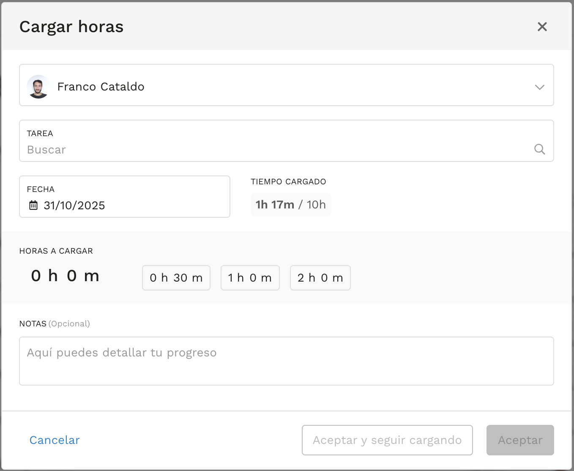Viewport: 574px width, 471px height.
Task: Click the notes textarea
Action: coord(287,361)
